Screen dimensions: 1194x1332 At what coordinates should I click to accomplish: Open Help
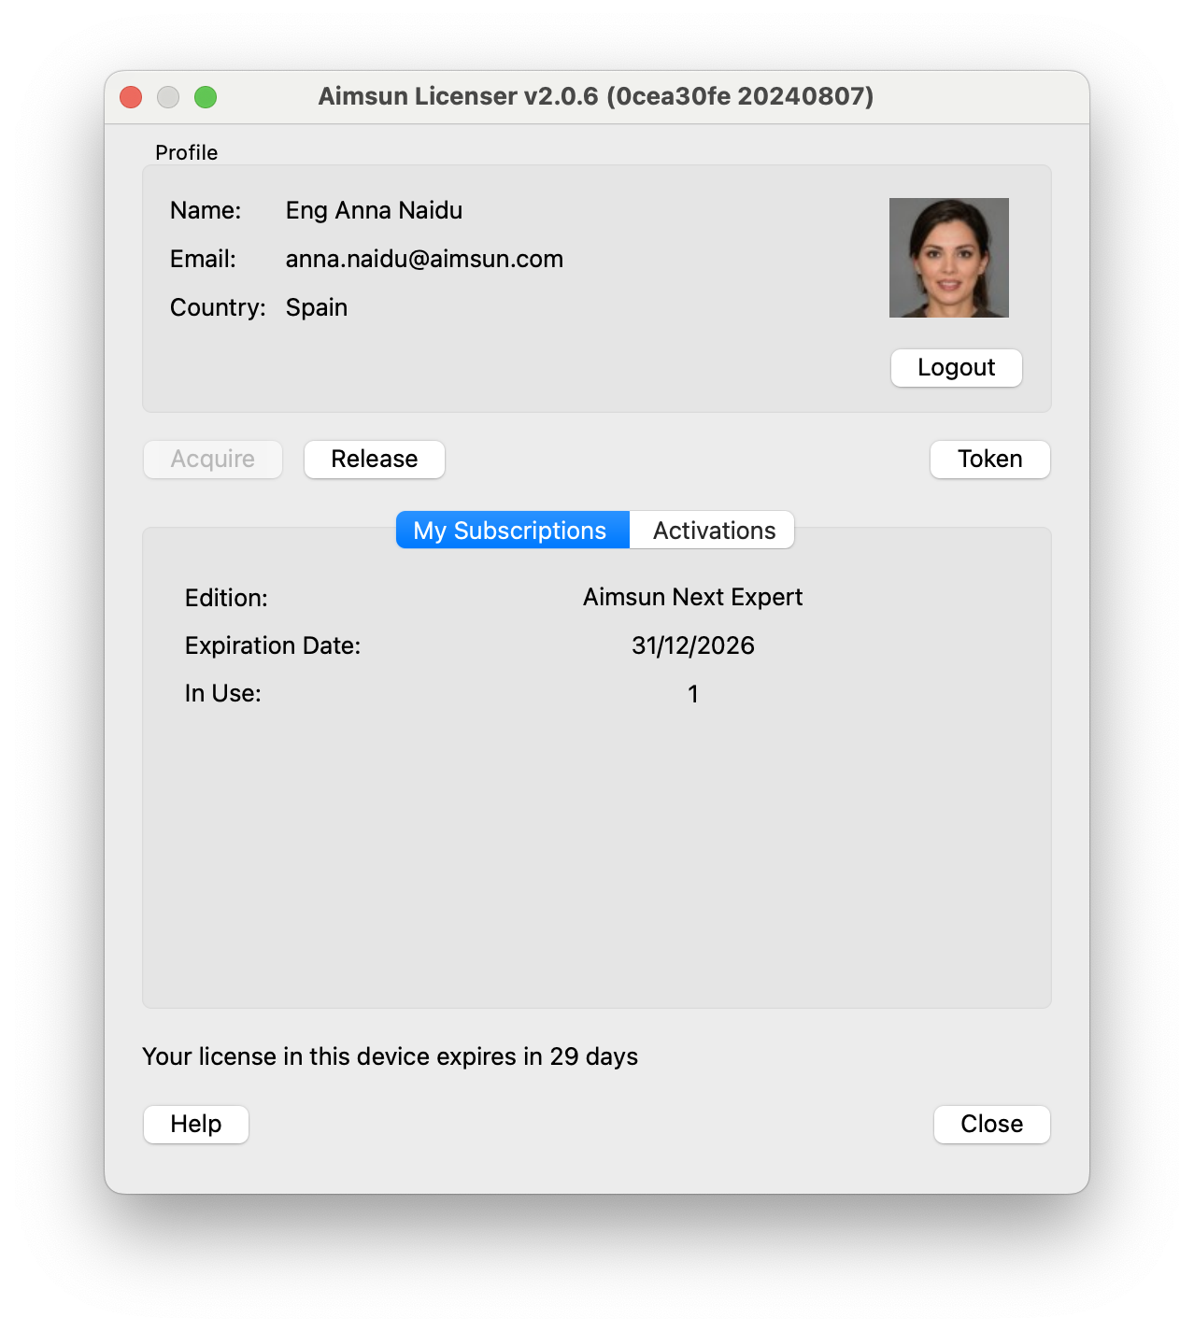click(x=196, y=1124)
